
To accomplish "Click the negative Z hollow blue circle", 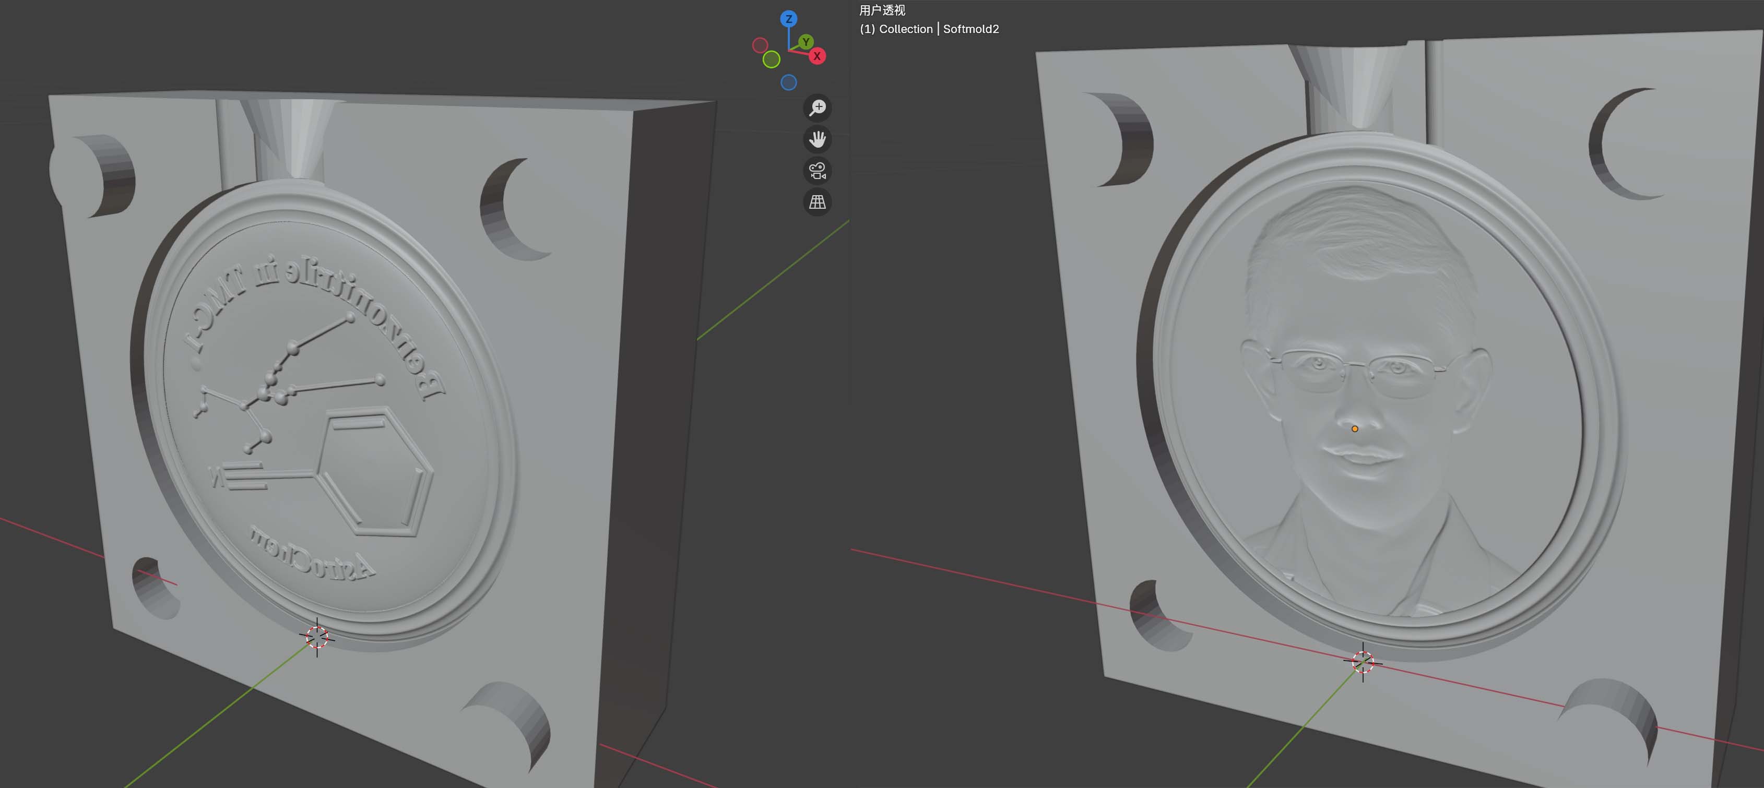I will [788, 82].
